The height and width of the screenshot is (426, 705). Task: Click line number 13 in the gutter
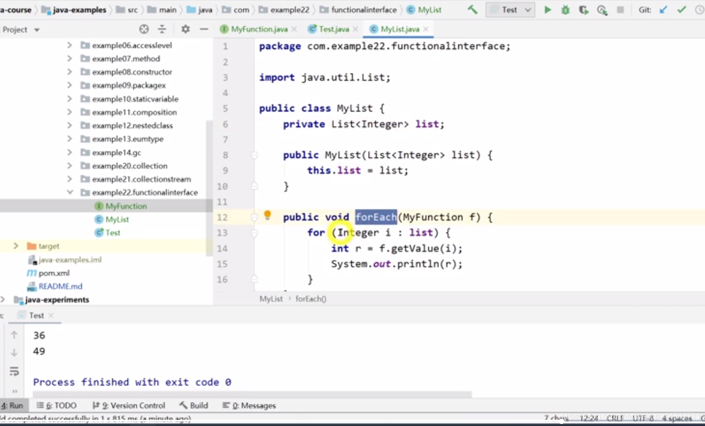click(x=222, y=233)
